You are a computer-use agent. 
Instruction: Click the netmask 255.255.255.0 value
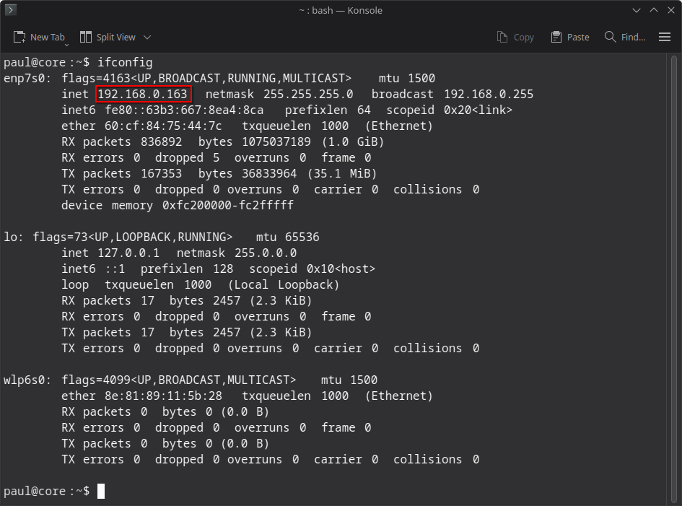308,94
